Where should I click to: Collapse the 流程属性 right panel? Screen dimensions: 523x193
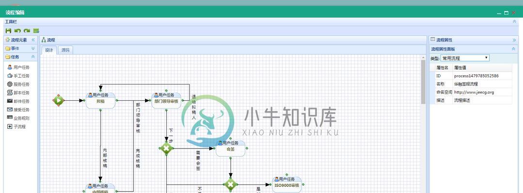click(514, 40)
